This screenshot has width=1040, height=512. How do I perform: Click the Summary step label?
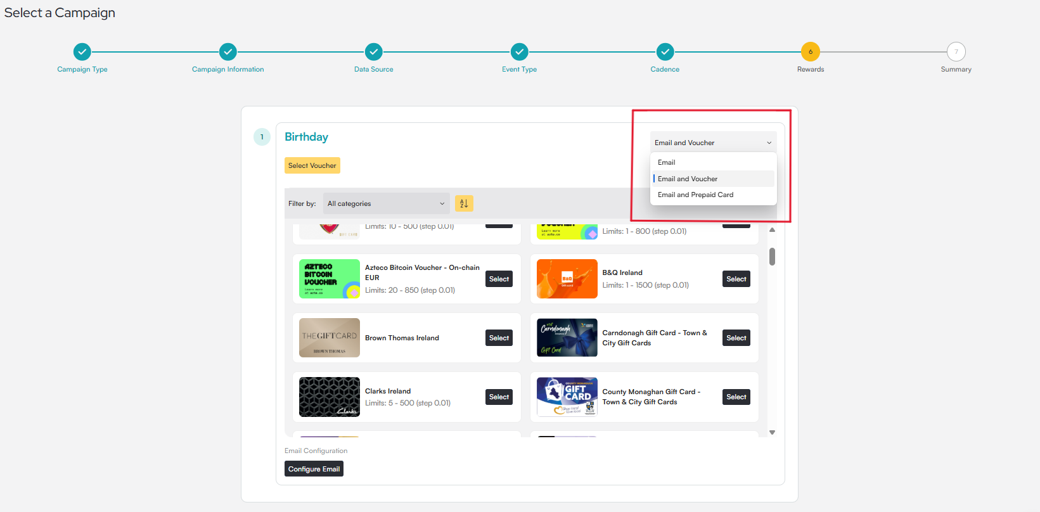[956, 70]
